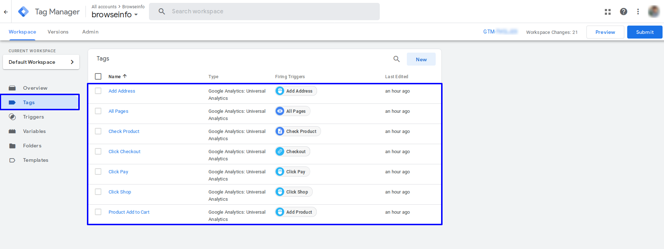Click the search icon in Tags panel
The width and height of the screenshot is (664, 249).
[396, 59]
